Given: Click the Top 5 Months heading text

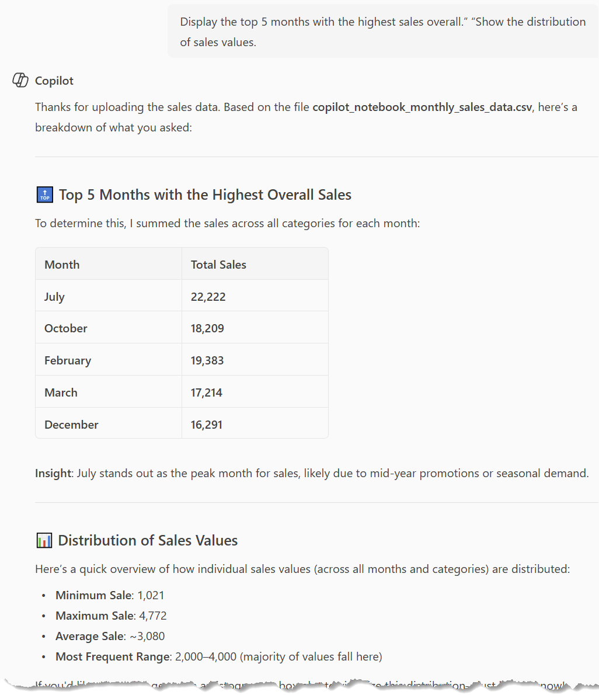Looking at the screenshot, I should pos(205,195).
